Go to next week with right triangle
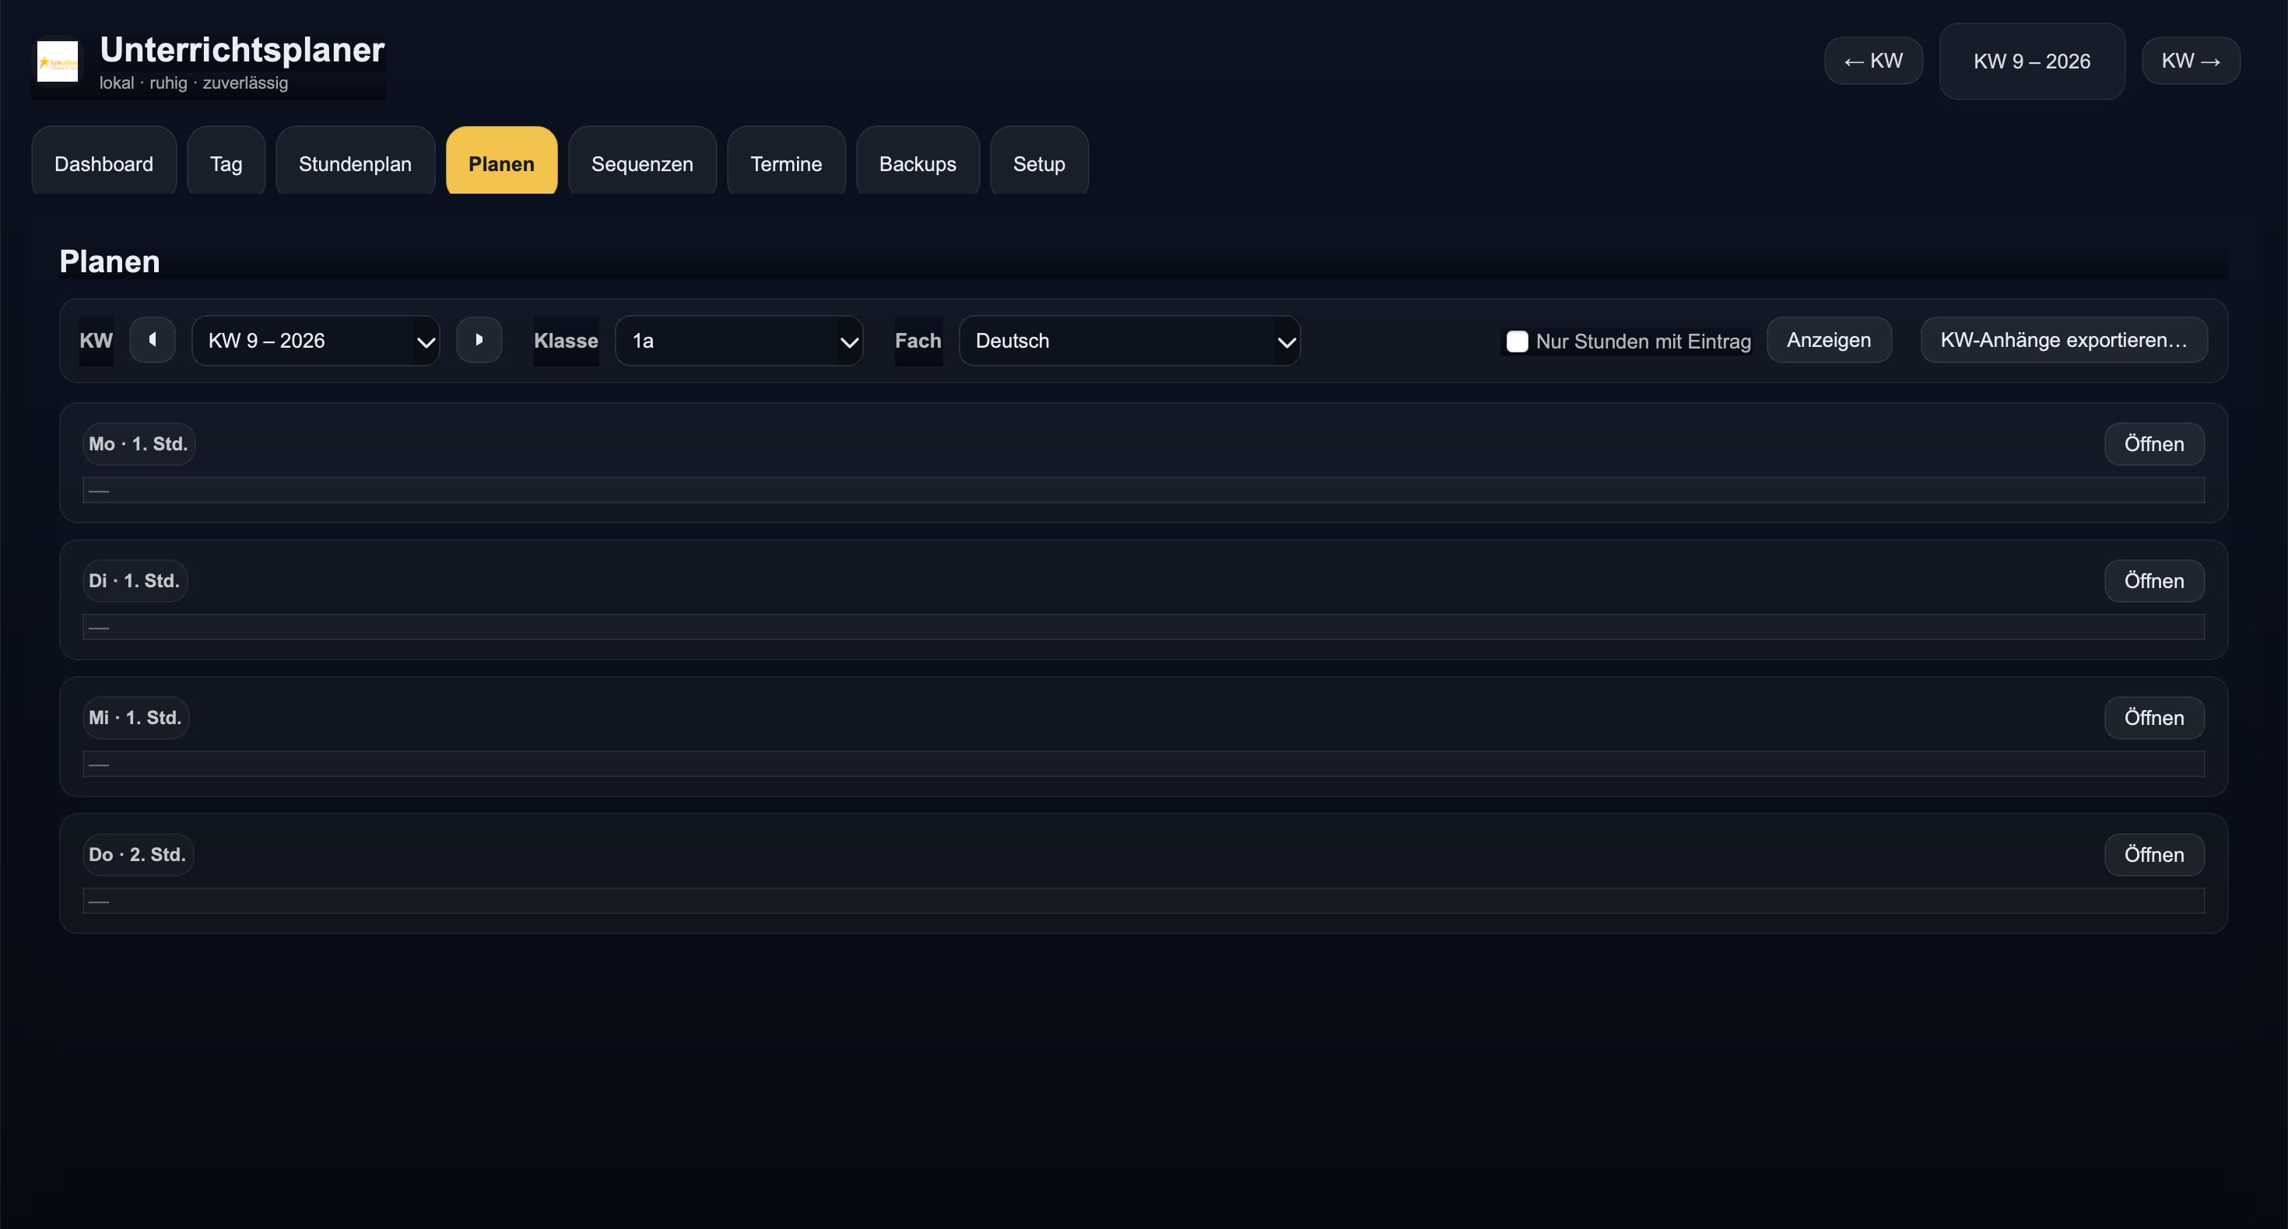Image resolution: width=2288 pixels, height=1229 pixels. (x=479, y=340)
